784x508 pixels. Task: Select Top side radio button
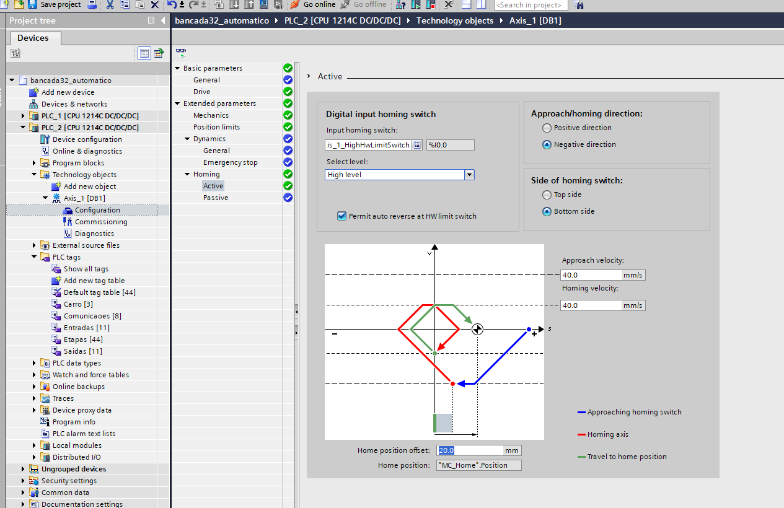(547, 195)
